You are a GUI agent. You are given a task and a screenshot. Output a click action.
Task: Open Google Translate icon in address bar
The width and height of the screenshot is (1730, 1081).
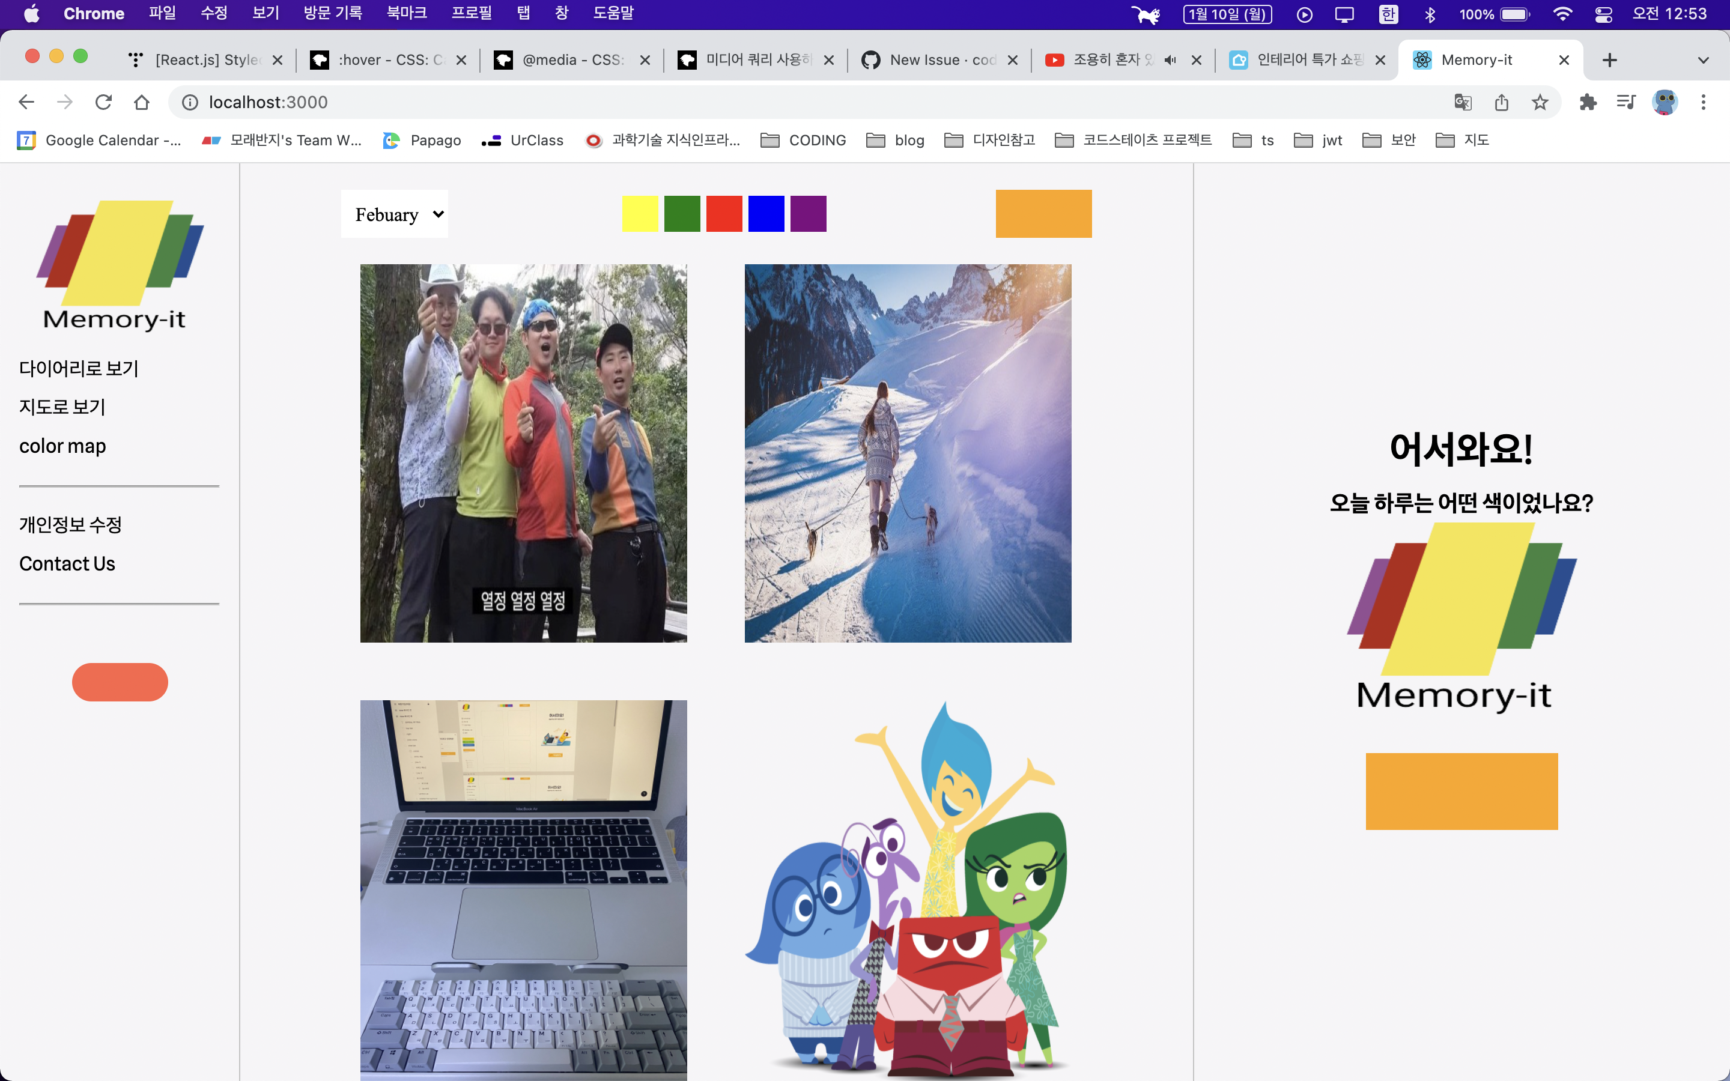pyautogui.click(x=1463, y=102)
